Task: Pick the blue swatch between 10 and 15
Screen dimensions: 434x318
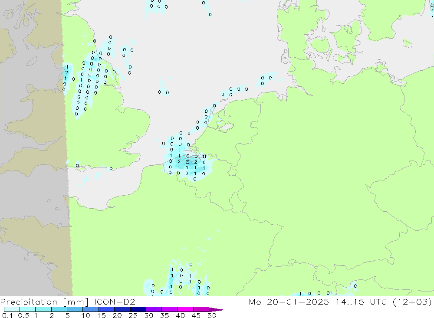Action: click(91, 309)
